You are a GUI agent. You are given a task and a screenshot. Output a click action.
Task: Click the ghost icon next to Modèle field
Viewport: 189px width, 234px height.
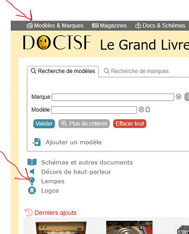click(148, 110)
